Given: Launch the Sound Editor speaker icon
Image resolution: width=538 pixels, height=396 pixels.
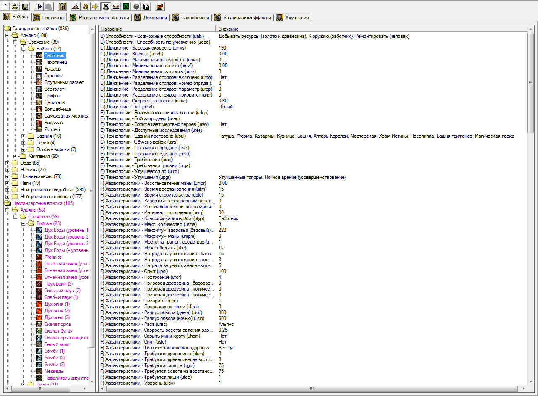Looking at the screenshot, I should [x=96, y=6].
